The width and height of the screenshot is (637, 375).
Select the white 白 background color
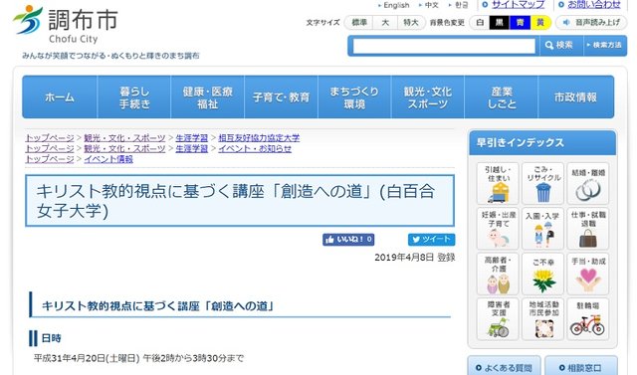pos(480,22)
